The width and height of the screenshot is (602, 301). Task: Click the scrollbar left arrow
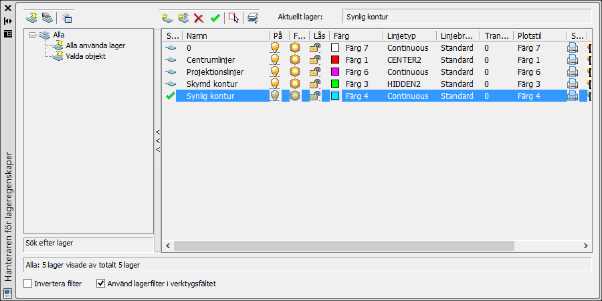(x=167, y=245)
